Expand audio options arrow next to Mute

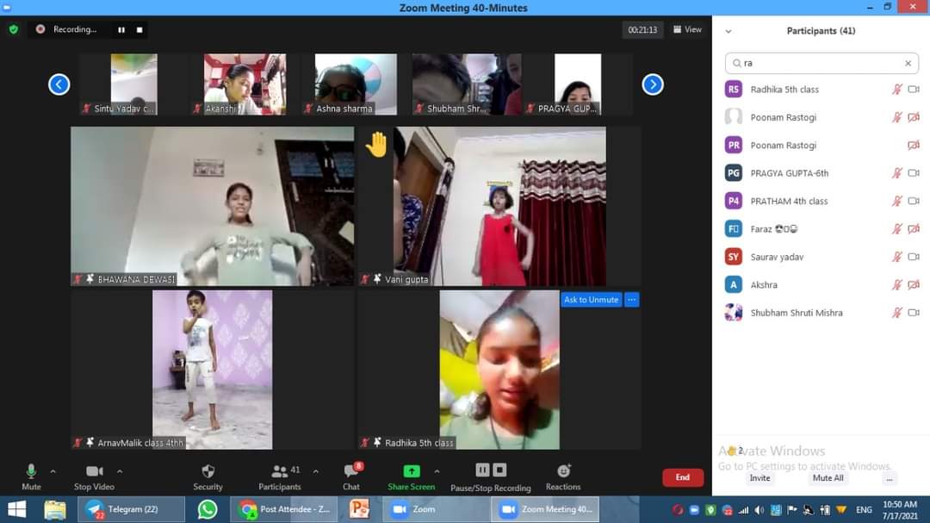[x=53, y=471]
